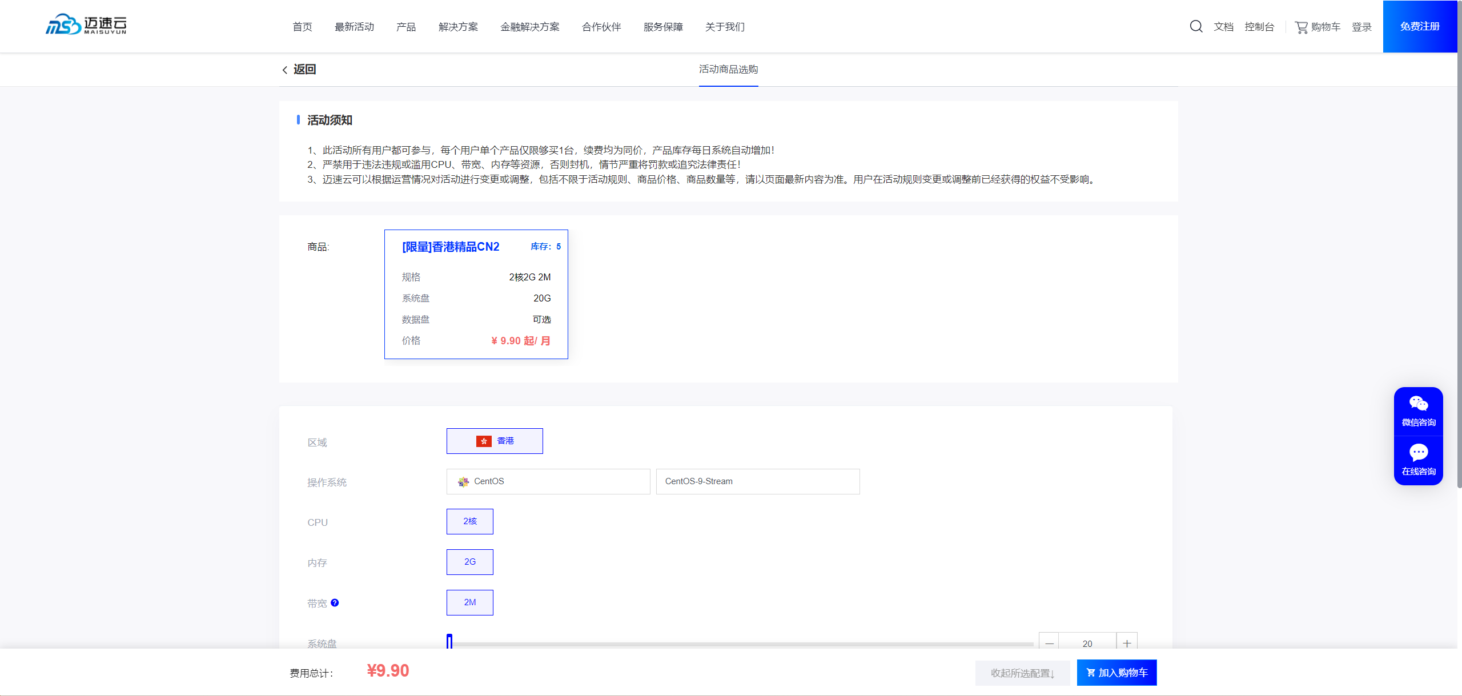Increase system disk size with plus

tap(1127, 643)
